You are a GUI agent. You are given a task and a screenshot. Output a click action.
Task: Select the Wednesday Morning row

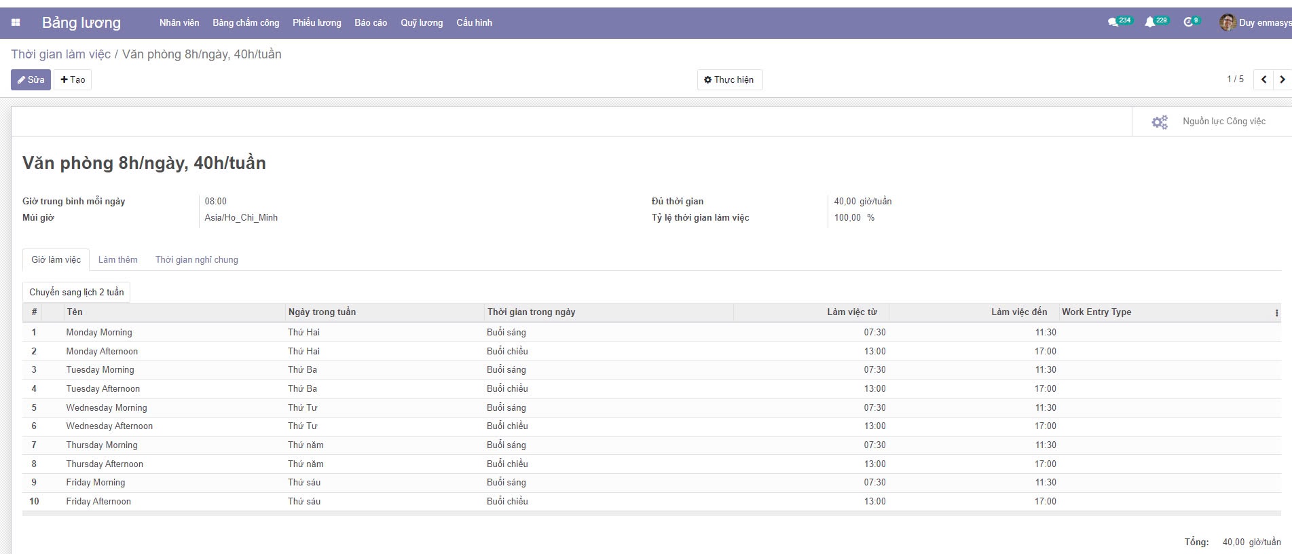(107, 407)
